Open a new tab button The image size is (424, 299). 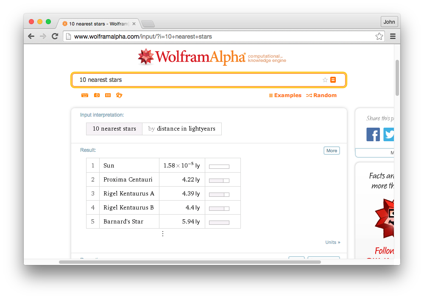click(148, 24)
